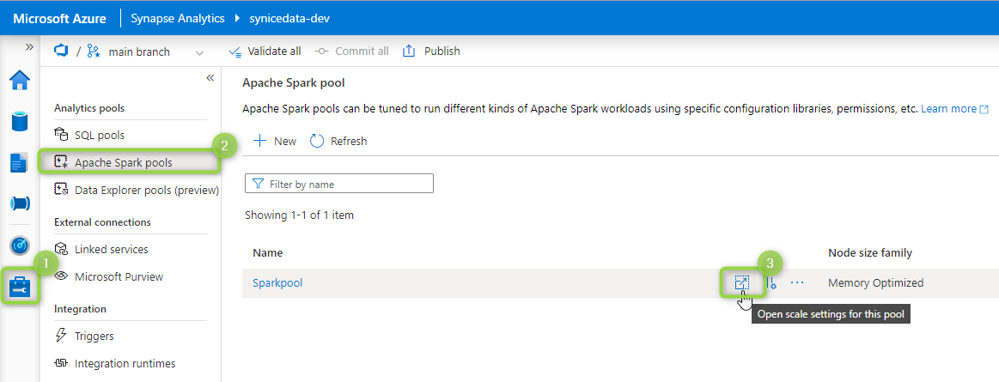Click the Node size family column header
The height and width of the screenshot is (382, 999).
point(869,252)
